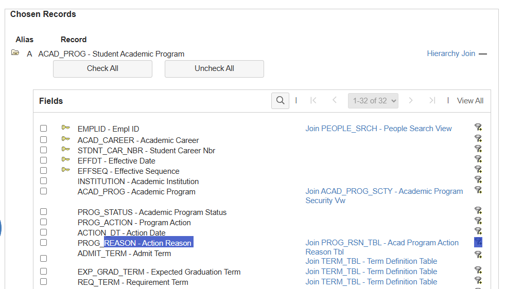Open Join PEOPLE_SRCH - People Search View link
Viewport: 506px width, 289px height.
(x=378, y=129)
